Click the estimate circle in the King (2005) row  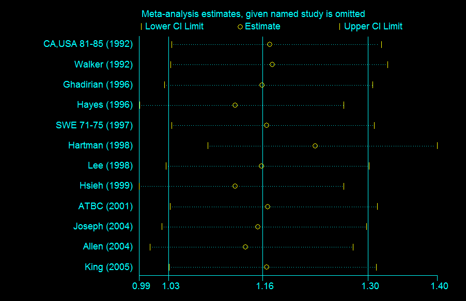click(267, 267)
